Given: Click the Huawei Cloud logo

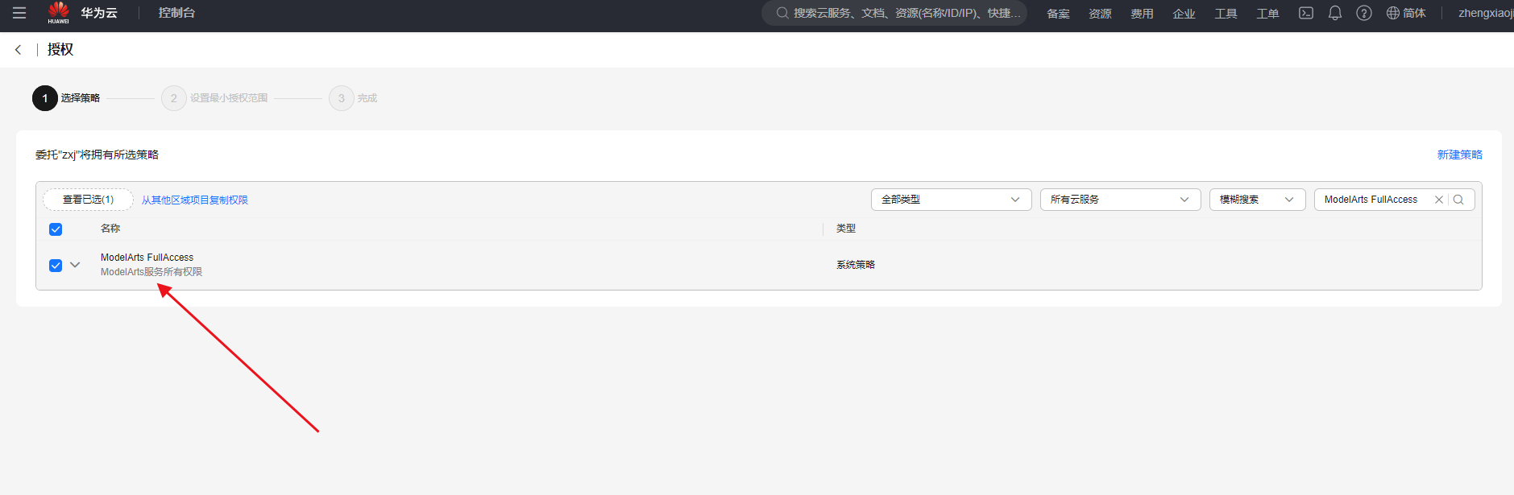Looking at the screenshot, I should point(59,13).
